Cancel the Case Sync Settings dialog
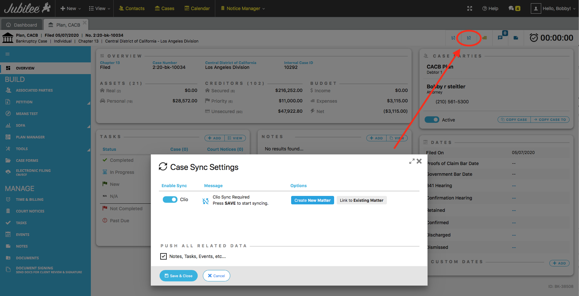The width and height of the screenshot is (579, 296). pos(217,276)
